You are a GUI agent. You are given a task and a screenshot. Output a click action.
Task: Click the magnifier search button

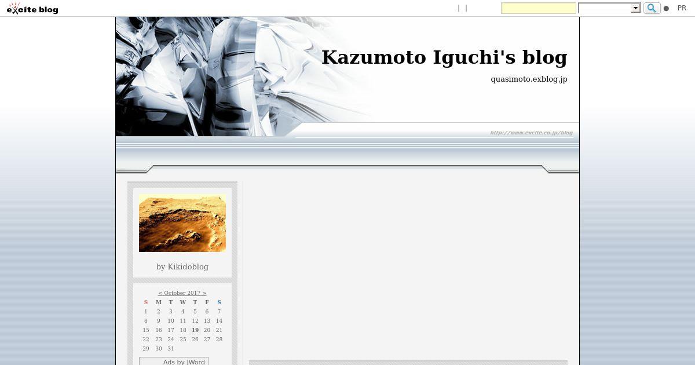point(652,8)
